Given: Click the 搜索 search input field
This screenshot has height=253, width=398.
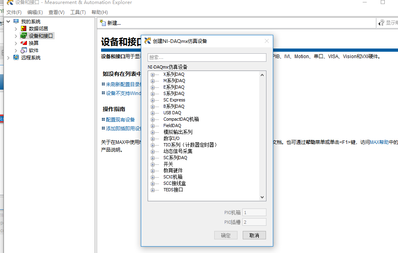Looking at the screenshot, I should coord(207,57).
